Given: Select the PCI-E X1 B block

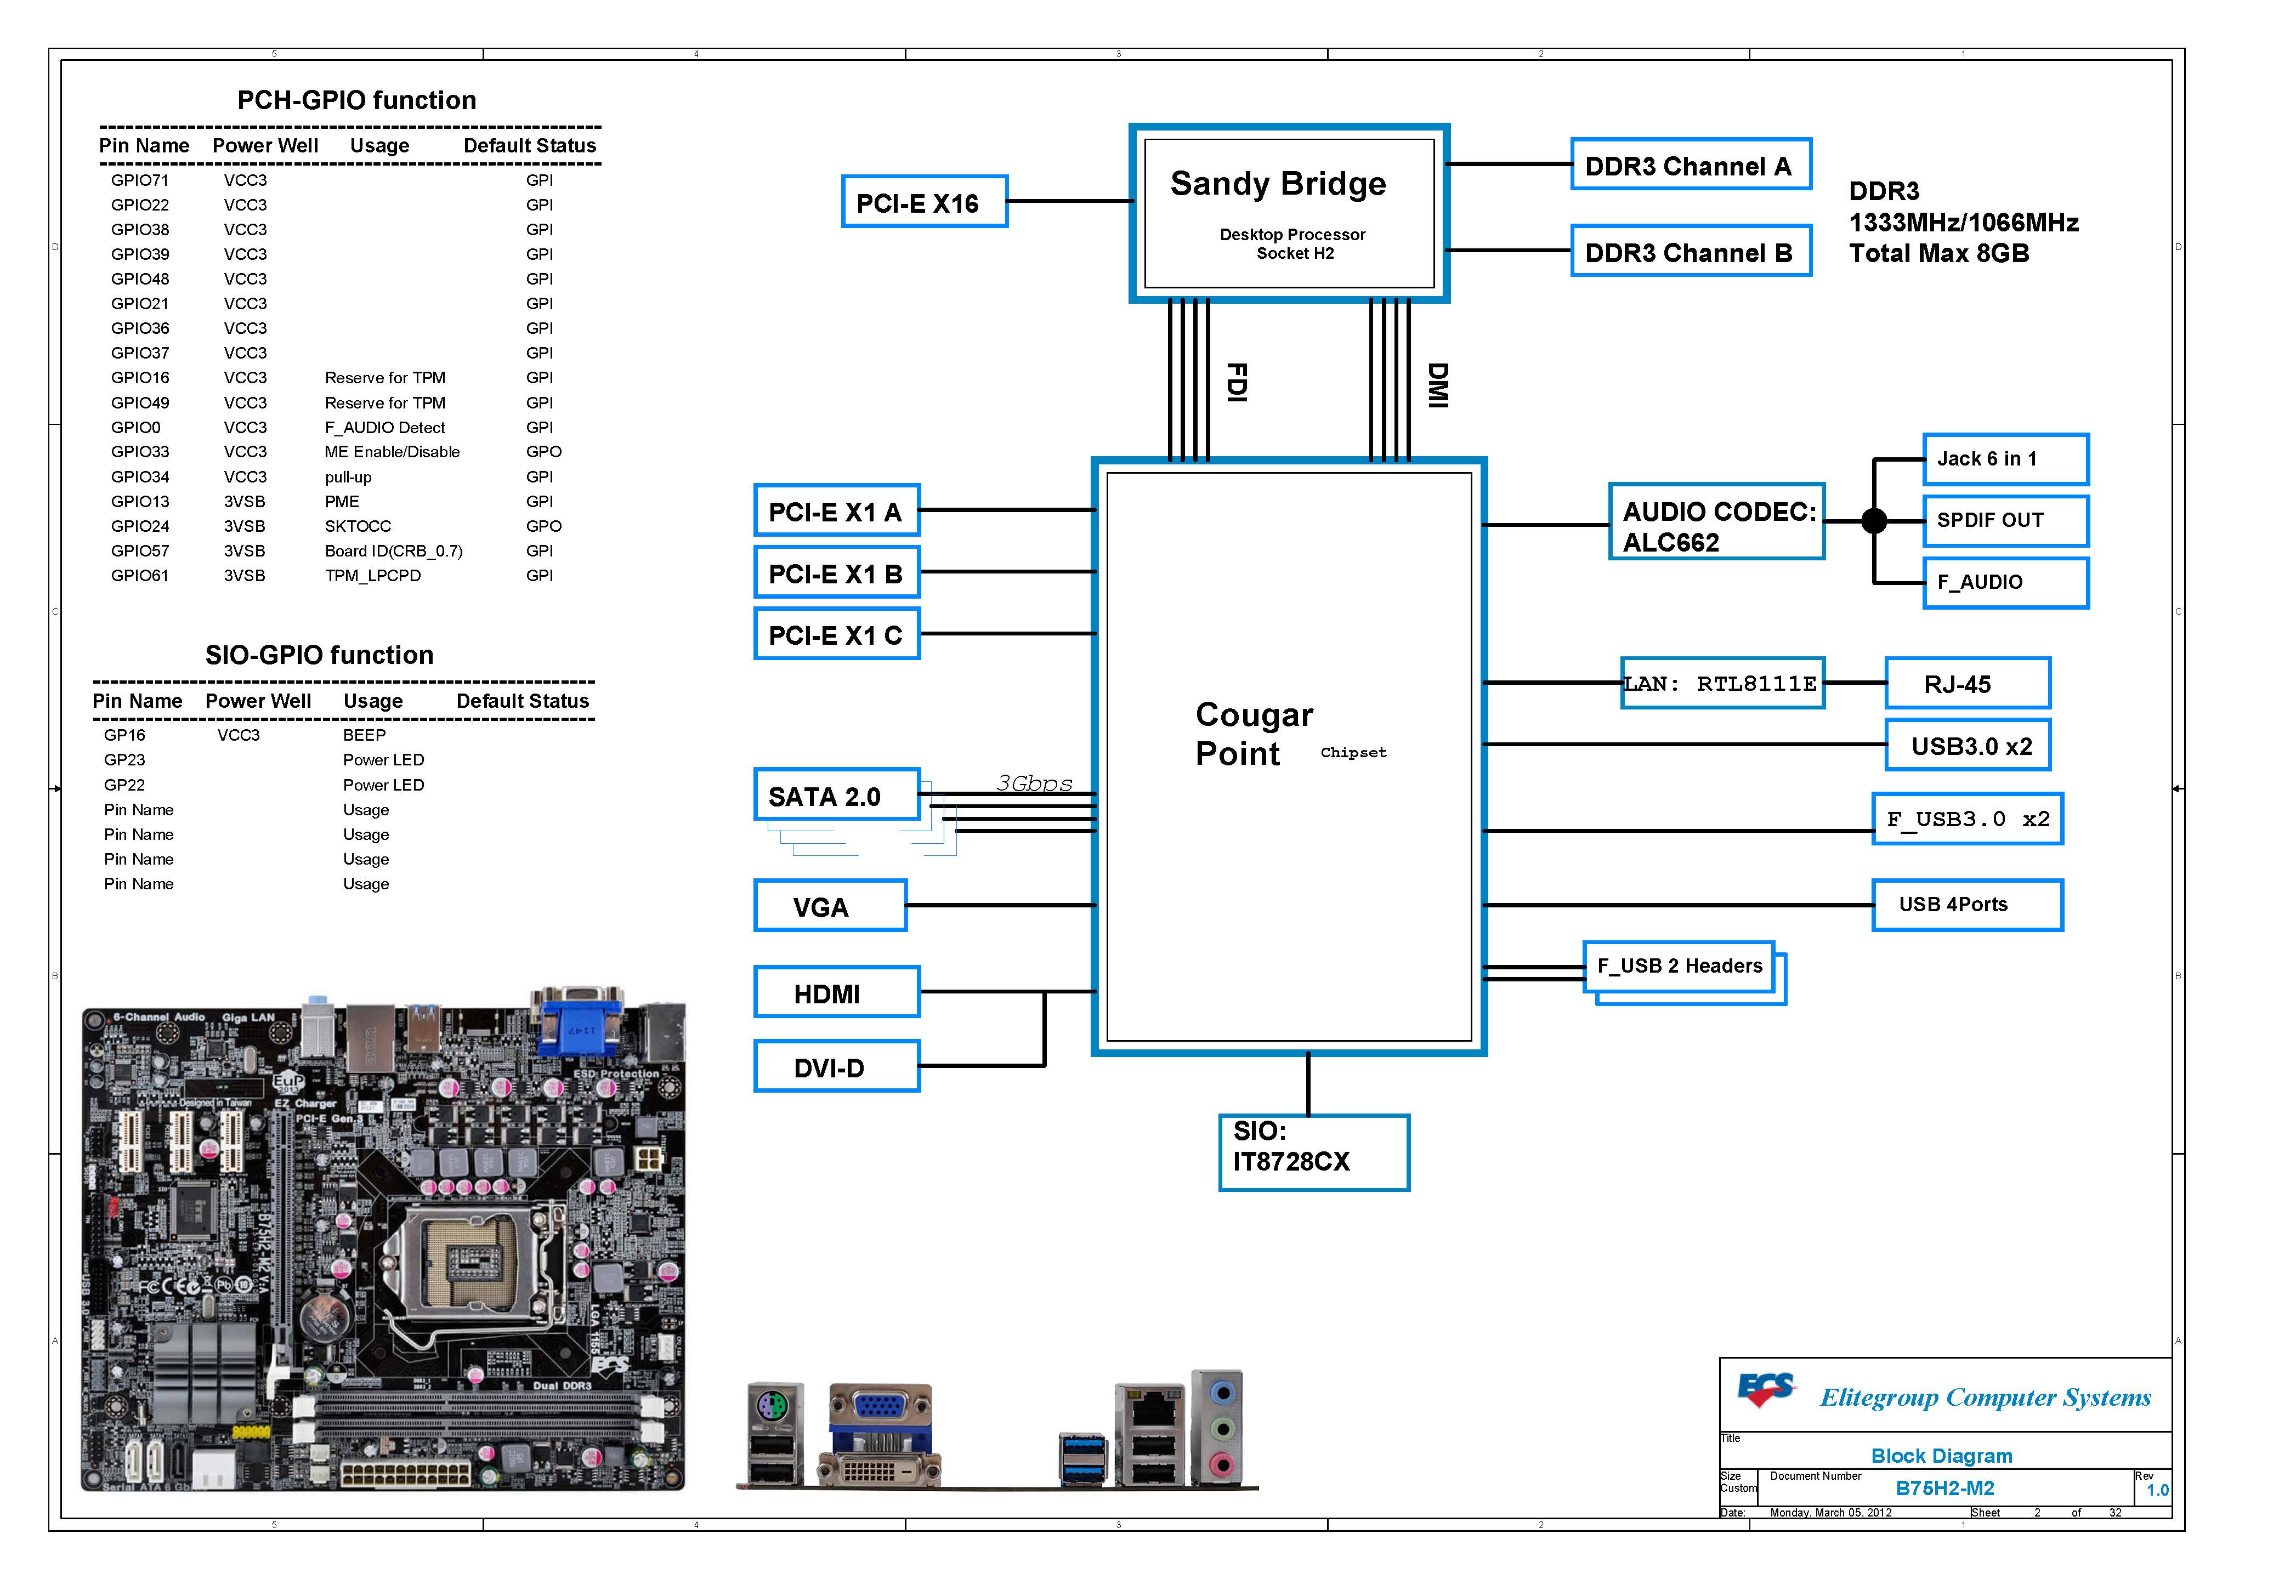Looking at the screenshot, I should point(837,573).
